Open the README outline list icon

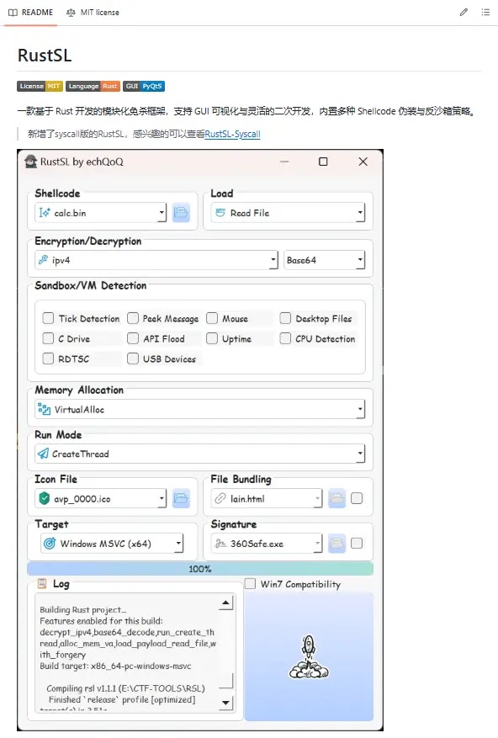485,13
